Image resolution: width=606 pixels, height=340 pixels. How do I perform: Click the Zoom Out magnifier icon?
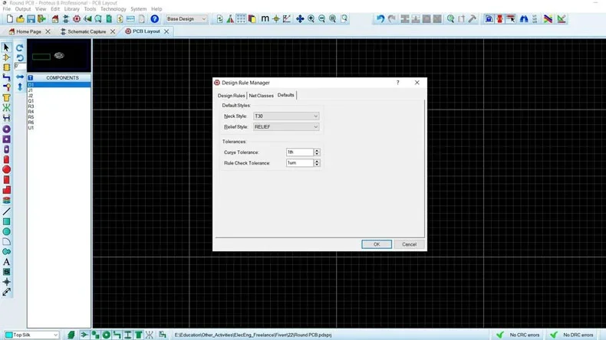point(321,19)
